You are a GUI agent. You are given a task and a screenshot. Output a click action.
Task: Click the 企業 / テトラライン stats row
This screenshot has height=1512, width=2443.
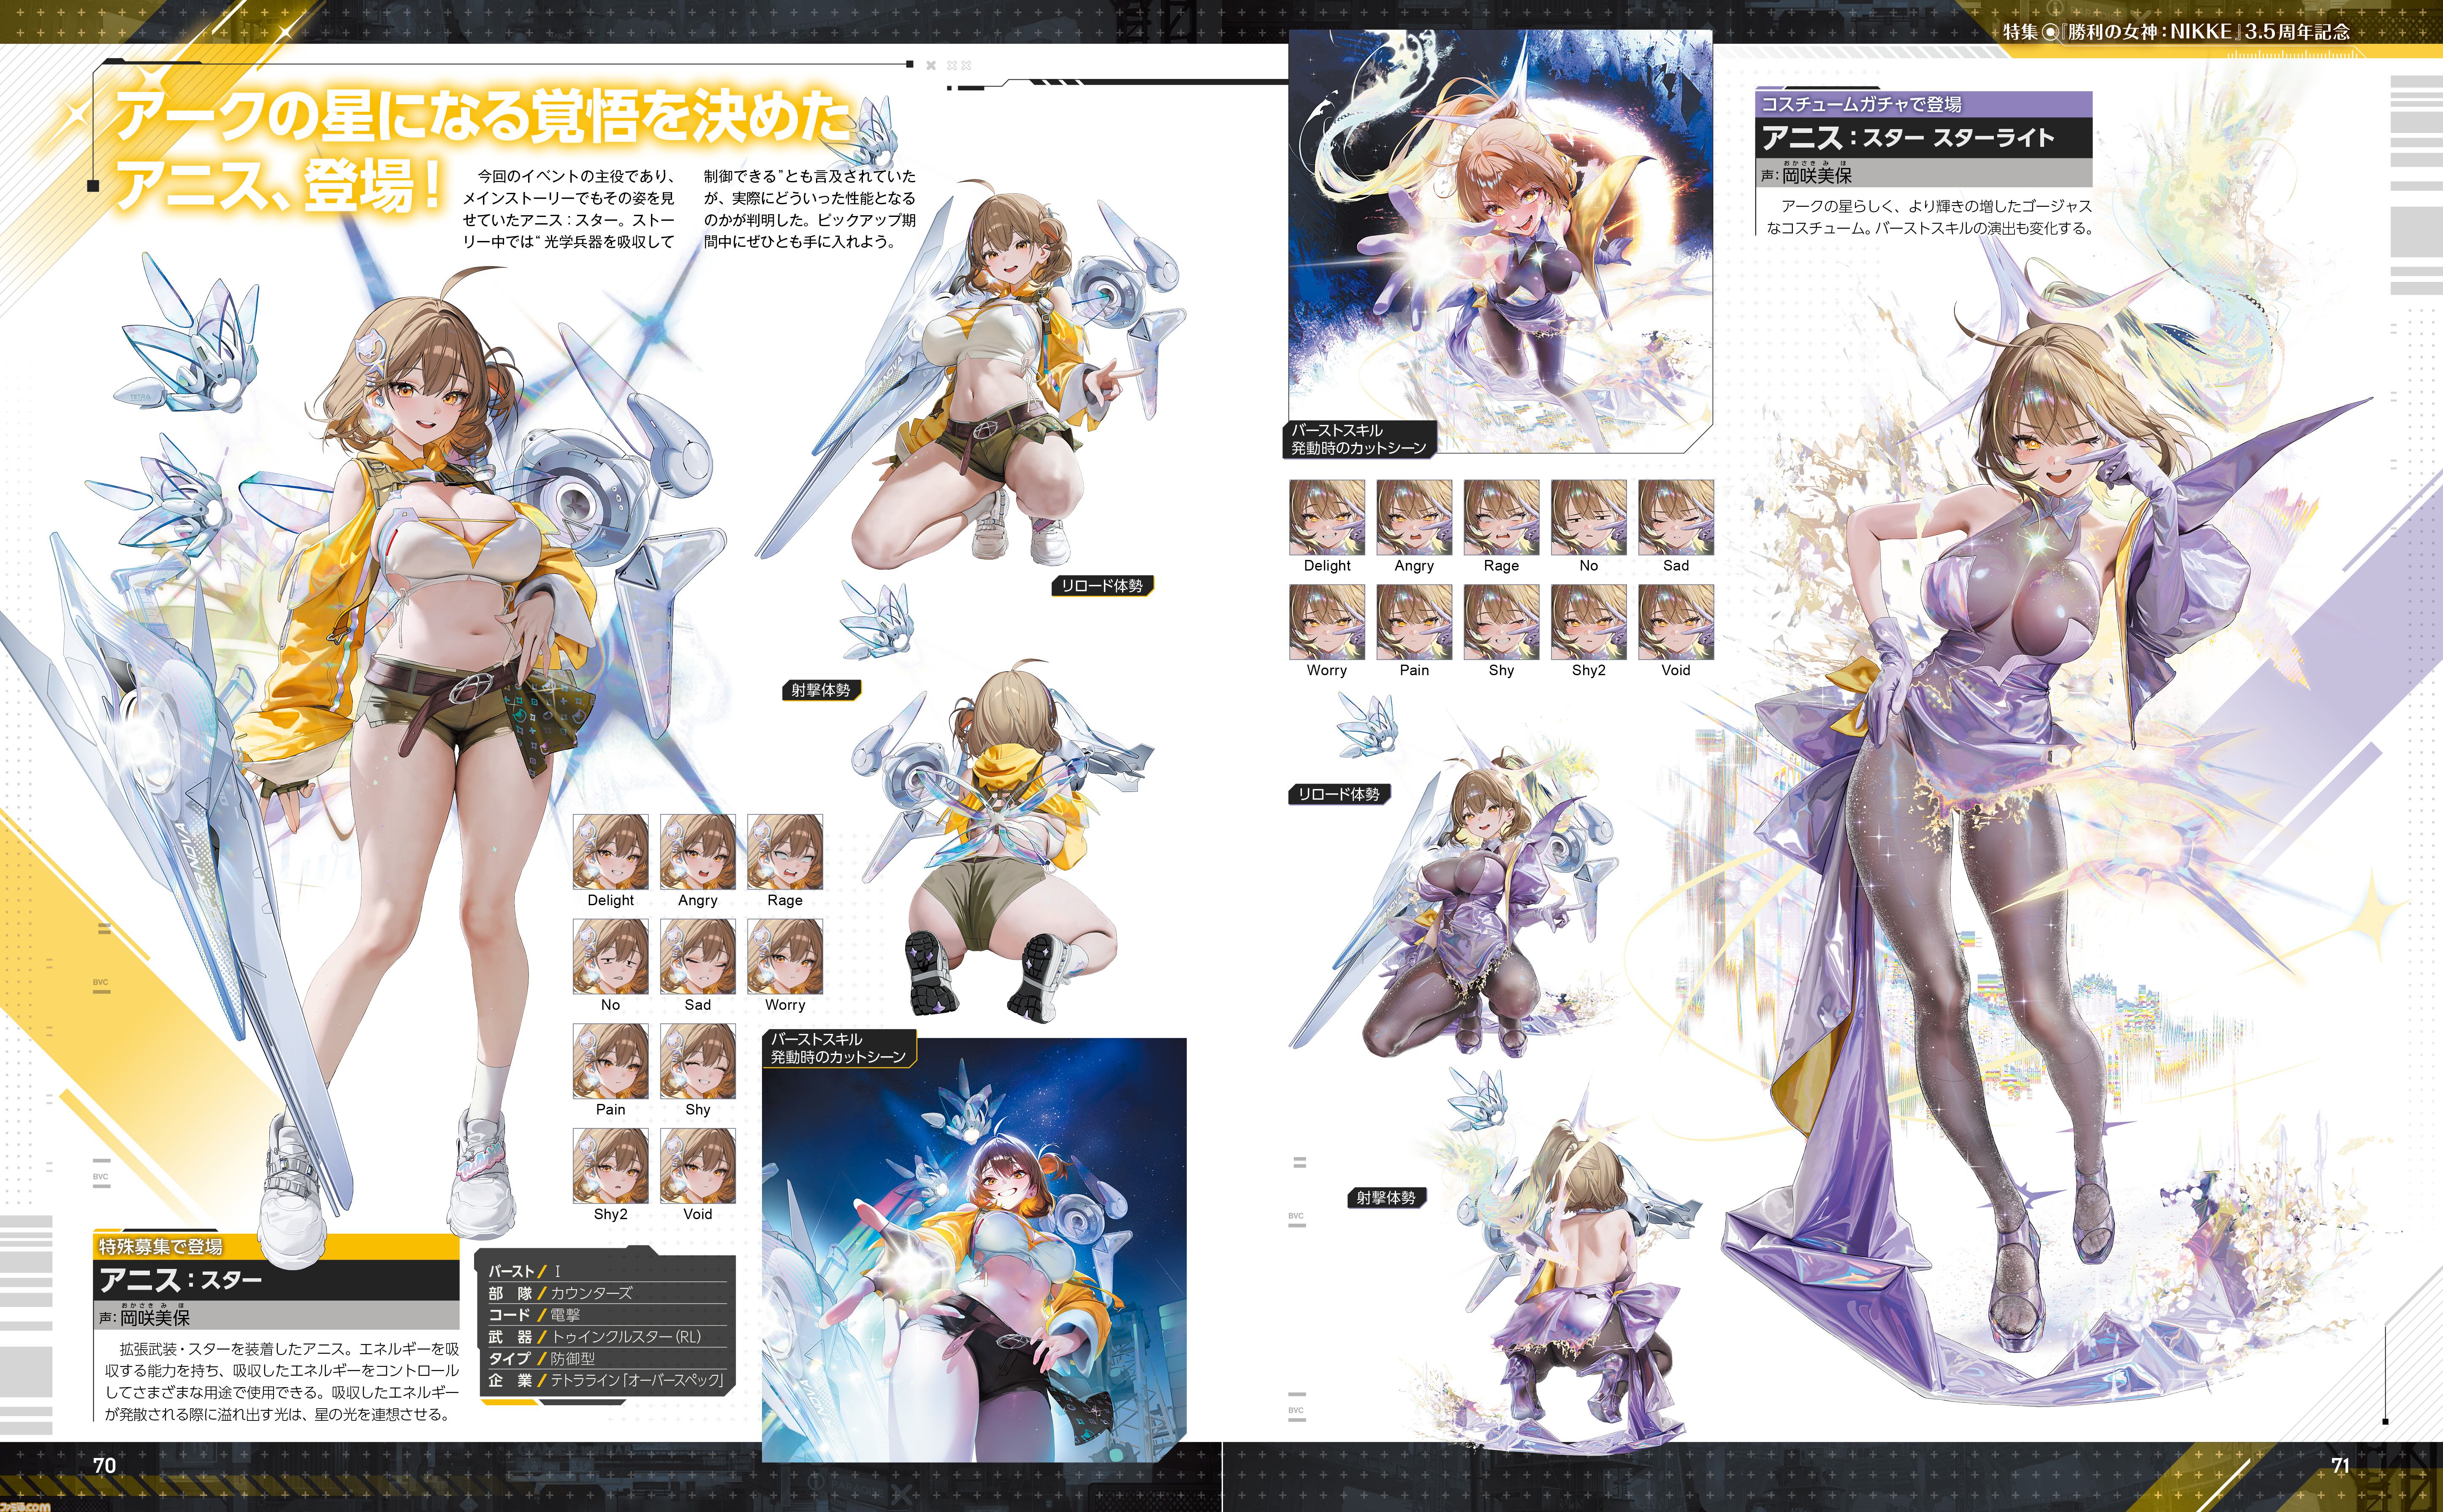click(x=607, y=1381)
